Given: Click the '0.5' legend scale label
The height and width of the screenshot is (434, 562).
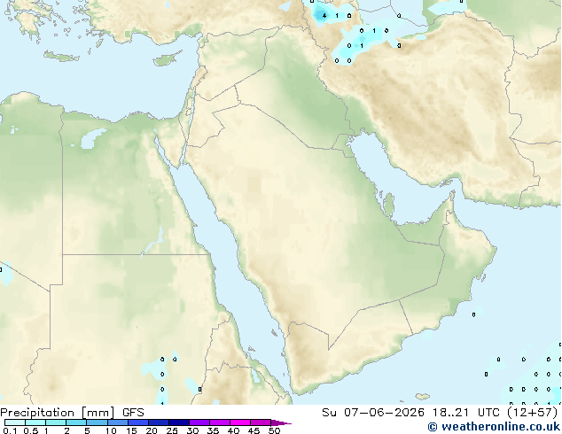Looking at the screenshot, I should tap(30, 430).
